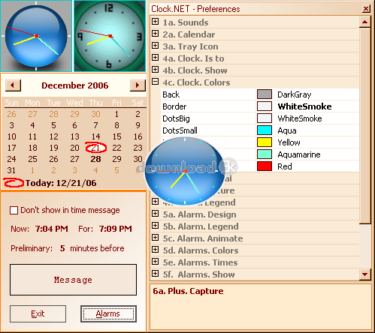Collapse the 4c. Clock. Colors section
The image size is (375, 333).
point(156,82)
